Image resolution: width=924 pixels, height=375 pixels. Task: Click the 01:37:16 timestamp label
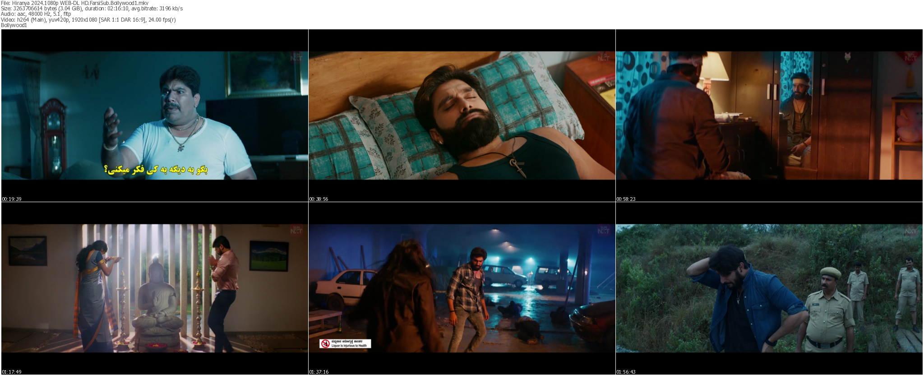click(319, 372)
